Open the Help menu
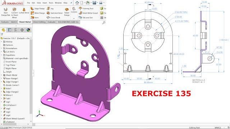This screenshot has width=230, height=129. click(65, 3)
